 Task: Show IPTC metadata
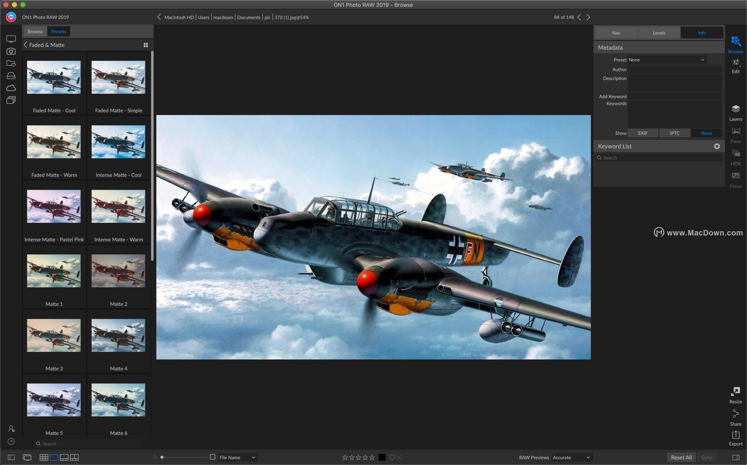[674, 133]
